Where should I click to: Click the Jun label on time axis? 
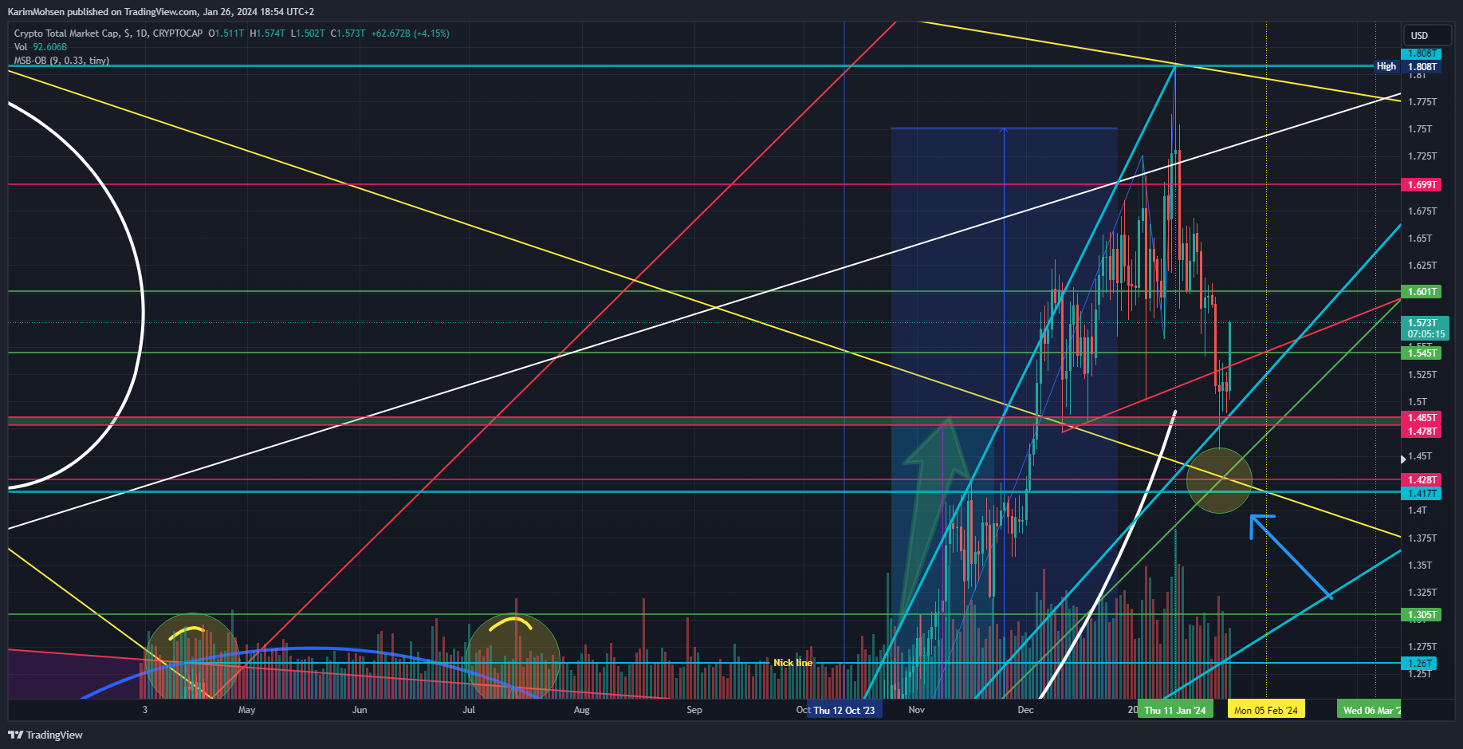[360, 710]
